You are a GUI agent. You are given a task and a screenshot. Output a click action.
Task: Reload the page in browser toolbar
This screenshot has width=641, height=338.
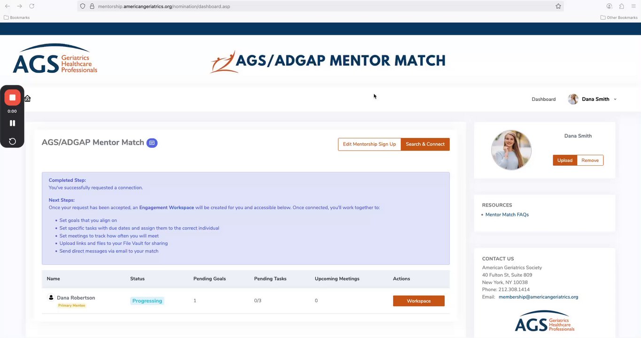coord(31,6)
